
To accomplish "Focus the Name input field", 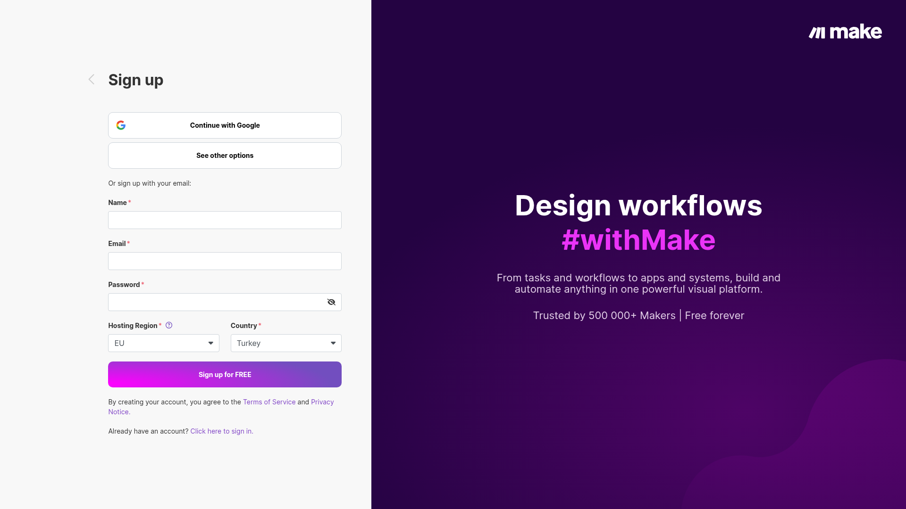I will (225, 220).
